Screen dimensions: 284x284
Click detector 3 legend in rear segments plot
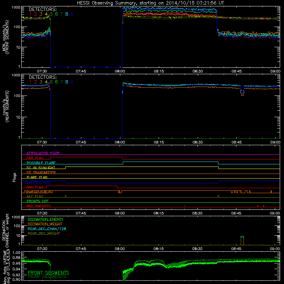tap(41, 82)
